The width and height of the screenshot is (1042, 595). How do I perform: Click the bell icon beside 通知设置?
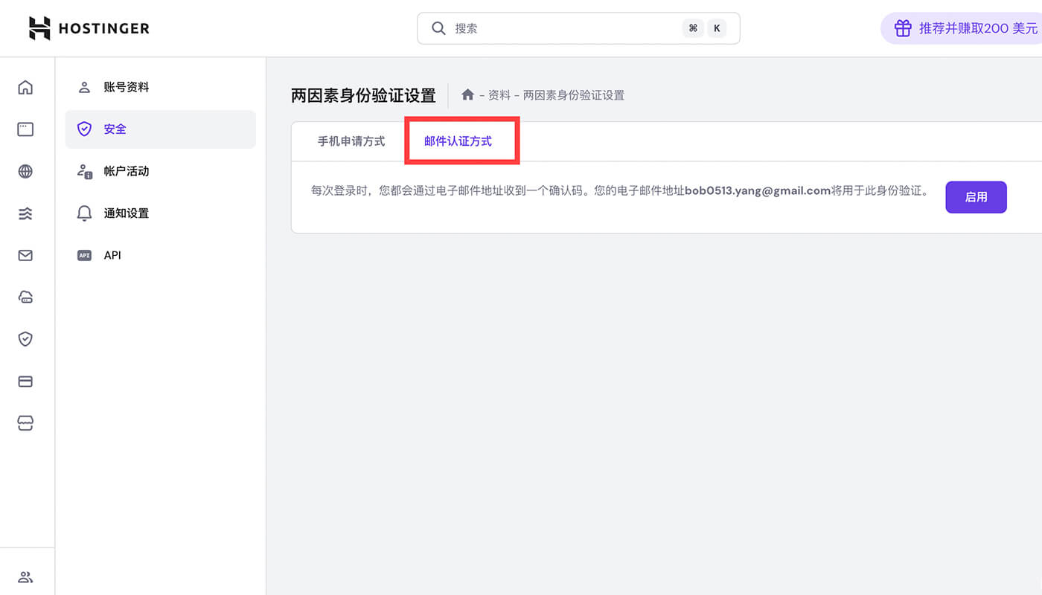(84, 213)
